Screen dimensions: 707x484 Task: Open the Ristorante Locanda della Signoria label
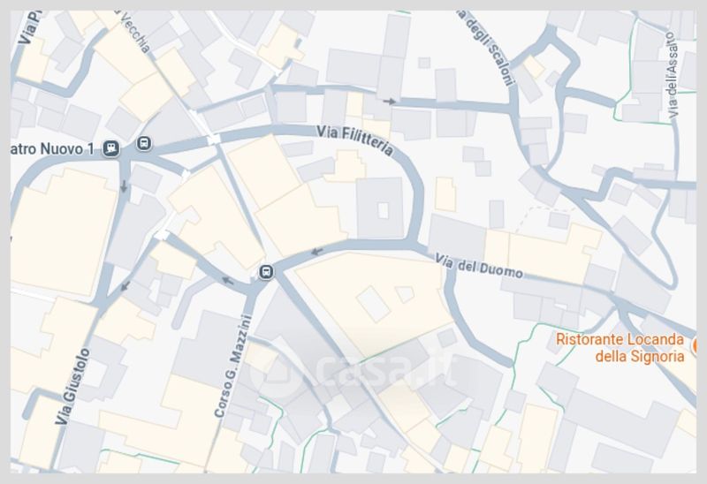[620, 347]
